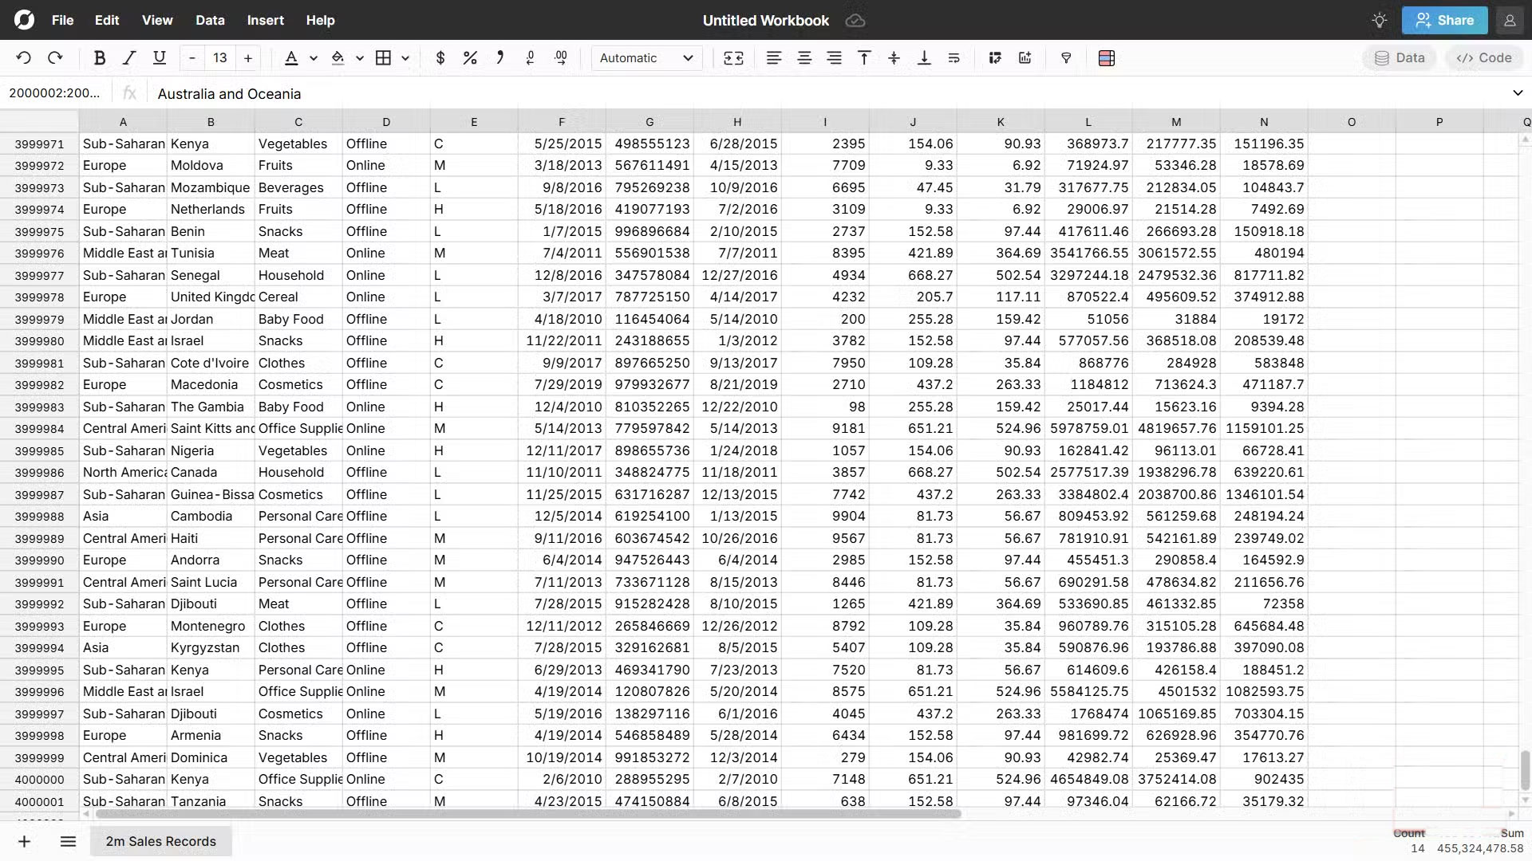Center-align the cell text
1532x861 pixels.
coord(804,57)
